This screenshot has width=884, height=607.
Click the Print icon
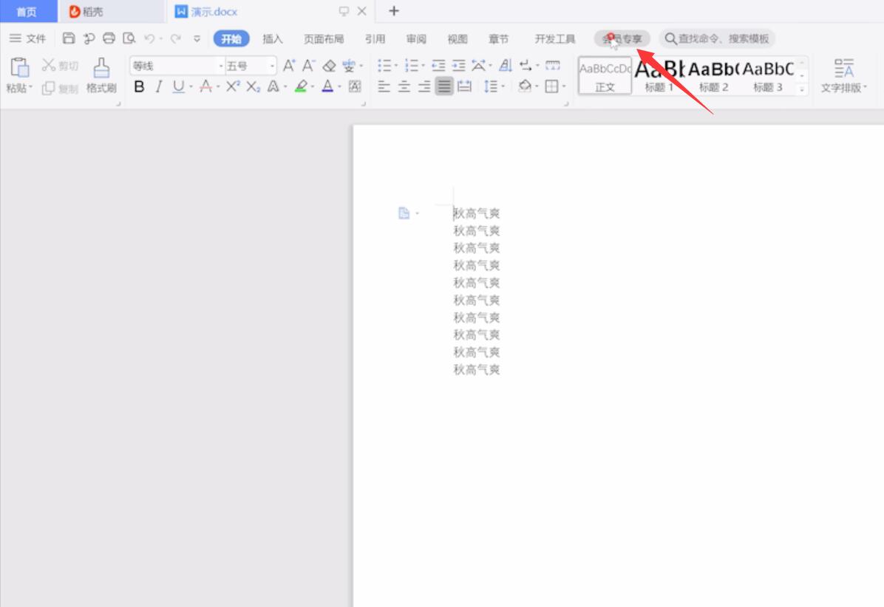(x=109, y=38)
